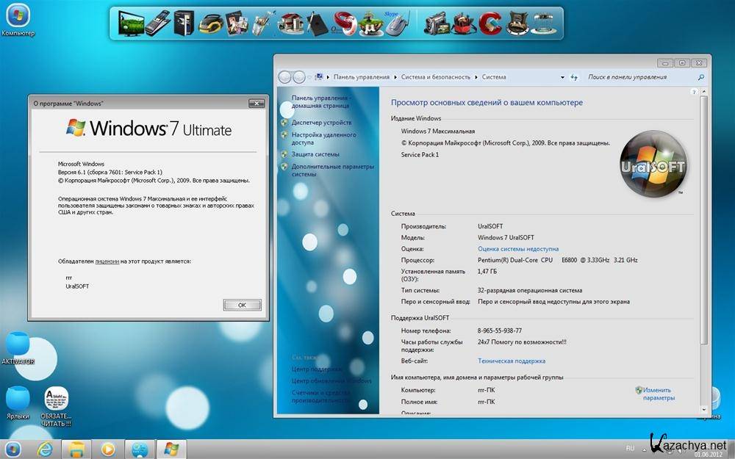Launch Internet Explorer from the taskbar
The width and height of the screenshot is (735, 459).
click(x=46, y=449)
